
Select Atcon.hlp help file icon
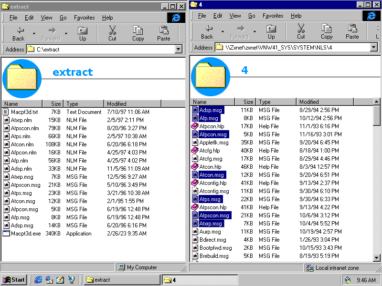tap(195, 166)
